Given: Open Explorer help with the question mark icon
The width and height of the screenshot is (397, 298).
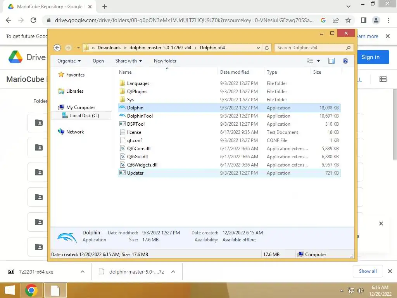Looking at the screenshot, I should pos(345,61).
